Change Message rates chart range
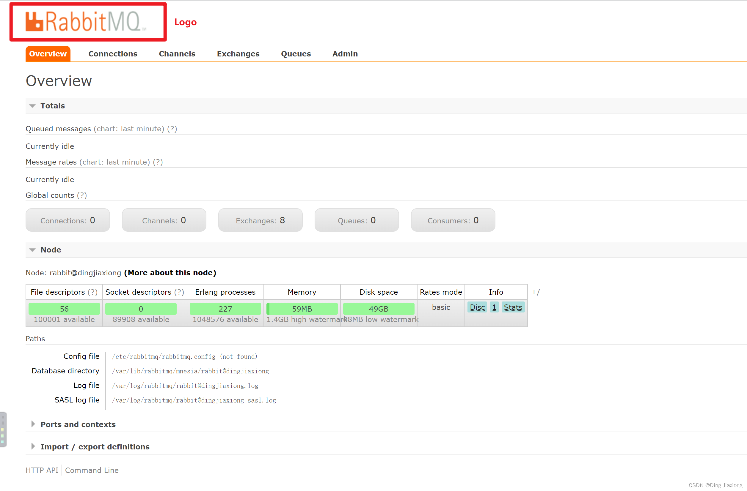The width and height of the screenshot is (747, 491). tap(114, 162)
